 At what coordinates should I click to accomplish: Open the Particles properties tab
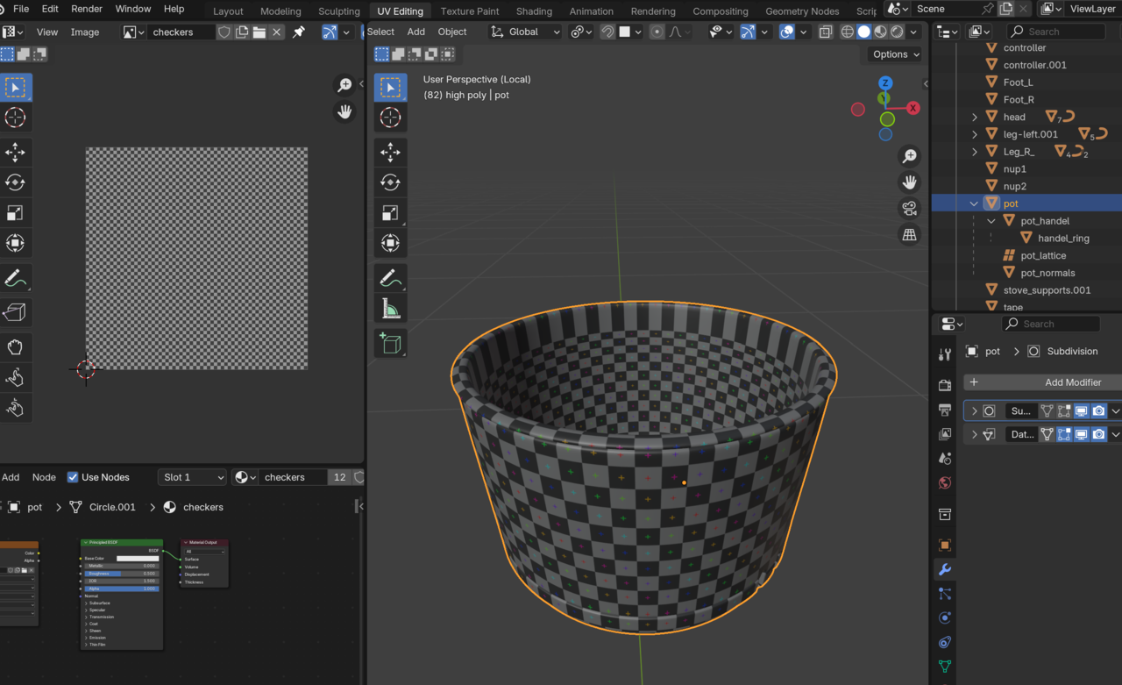(x=945, y=594)
